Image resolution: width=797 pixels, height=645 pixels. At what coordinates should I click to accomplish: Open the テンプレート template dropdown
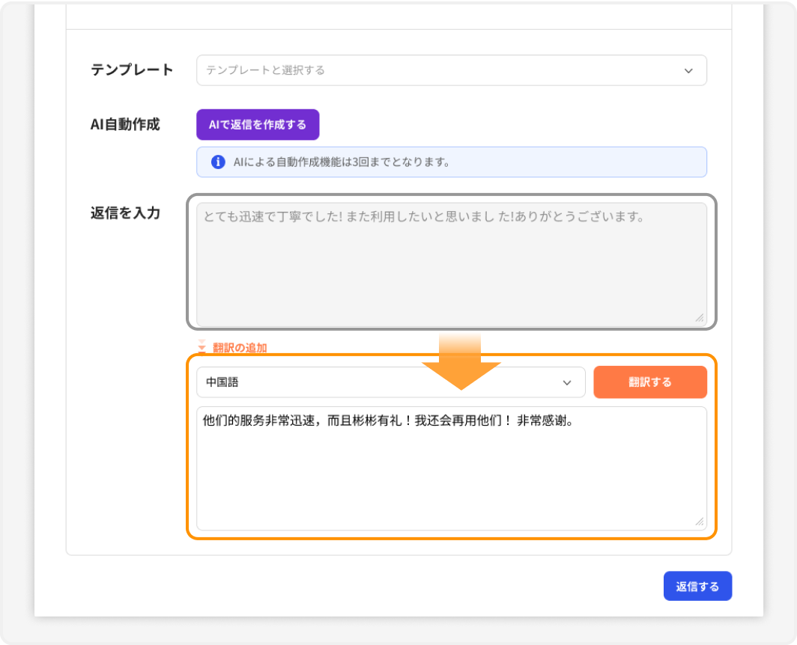(449, 70)
